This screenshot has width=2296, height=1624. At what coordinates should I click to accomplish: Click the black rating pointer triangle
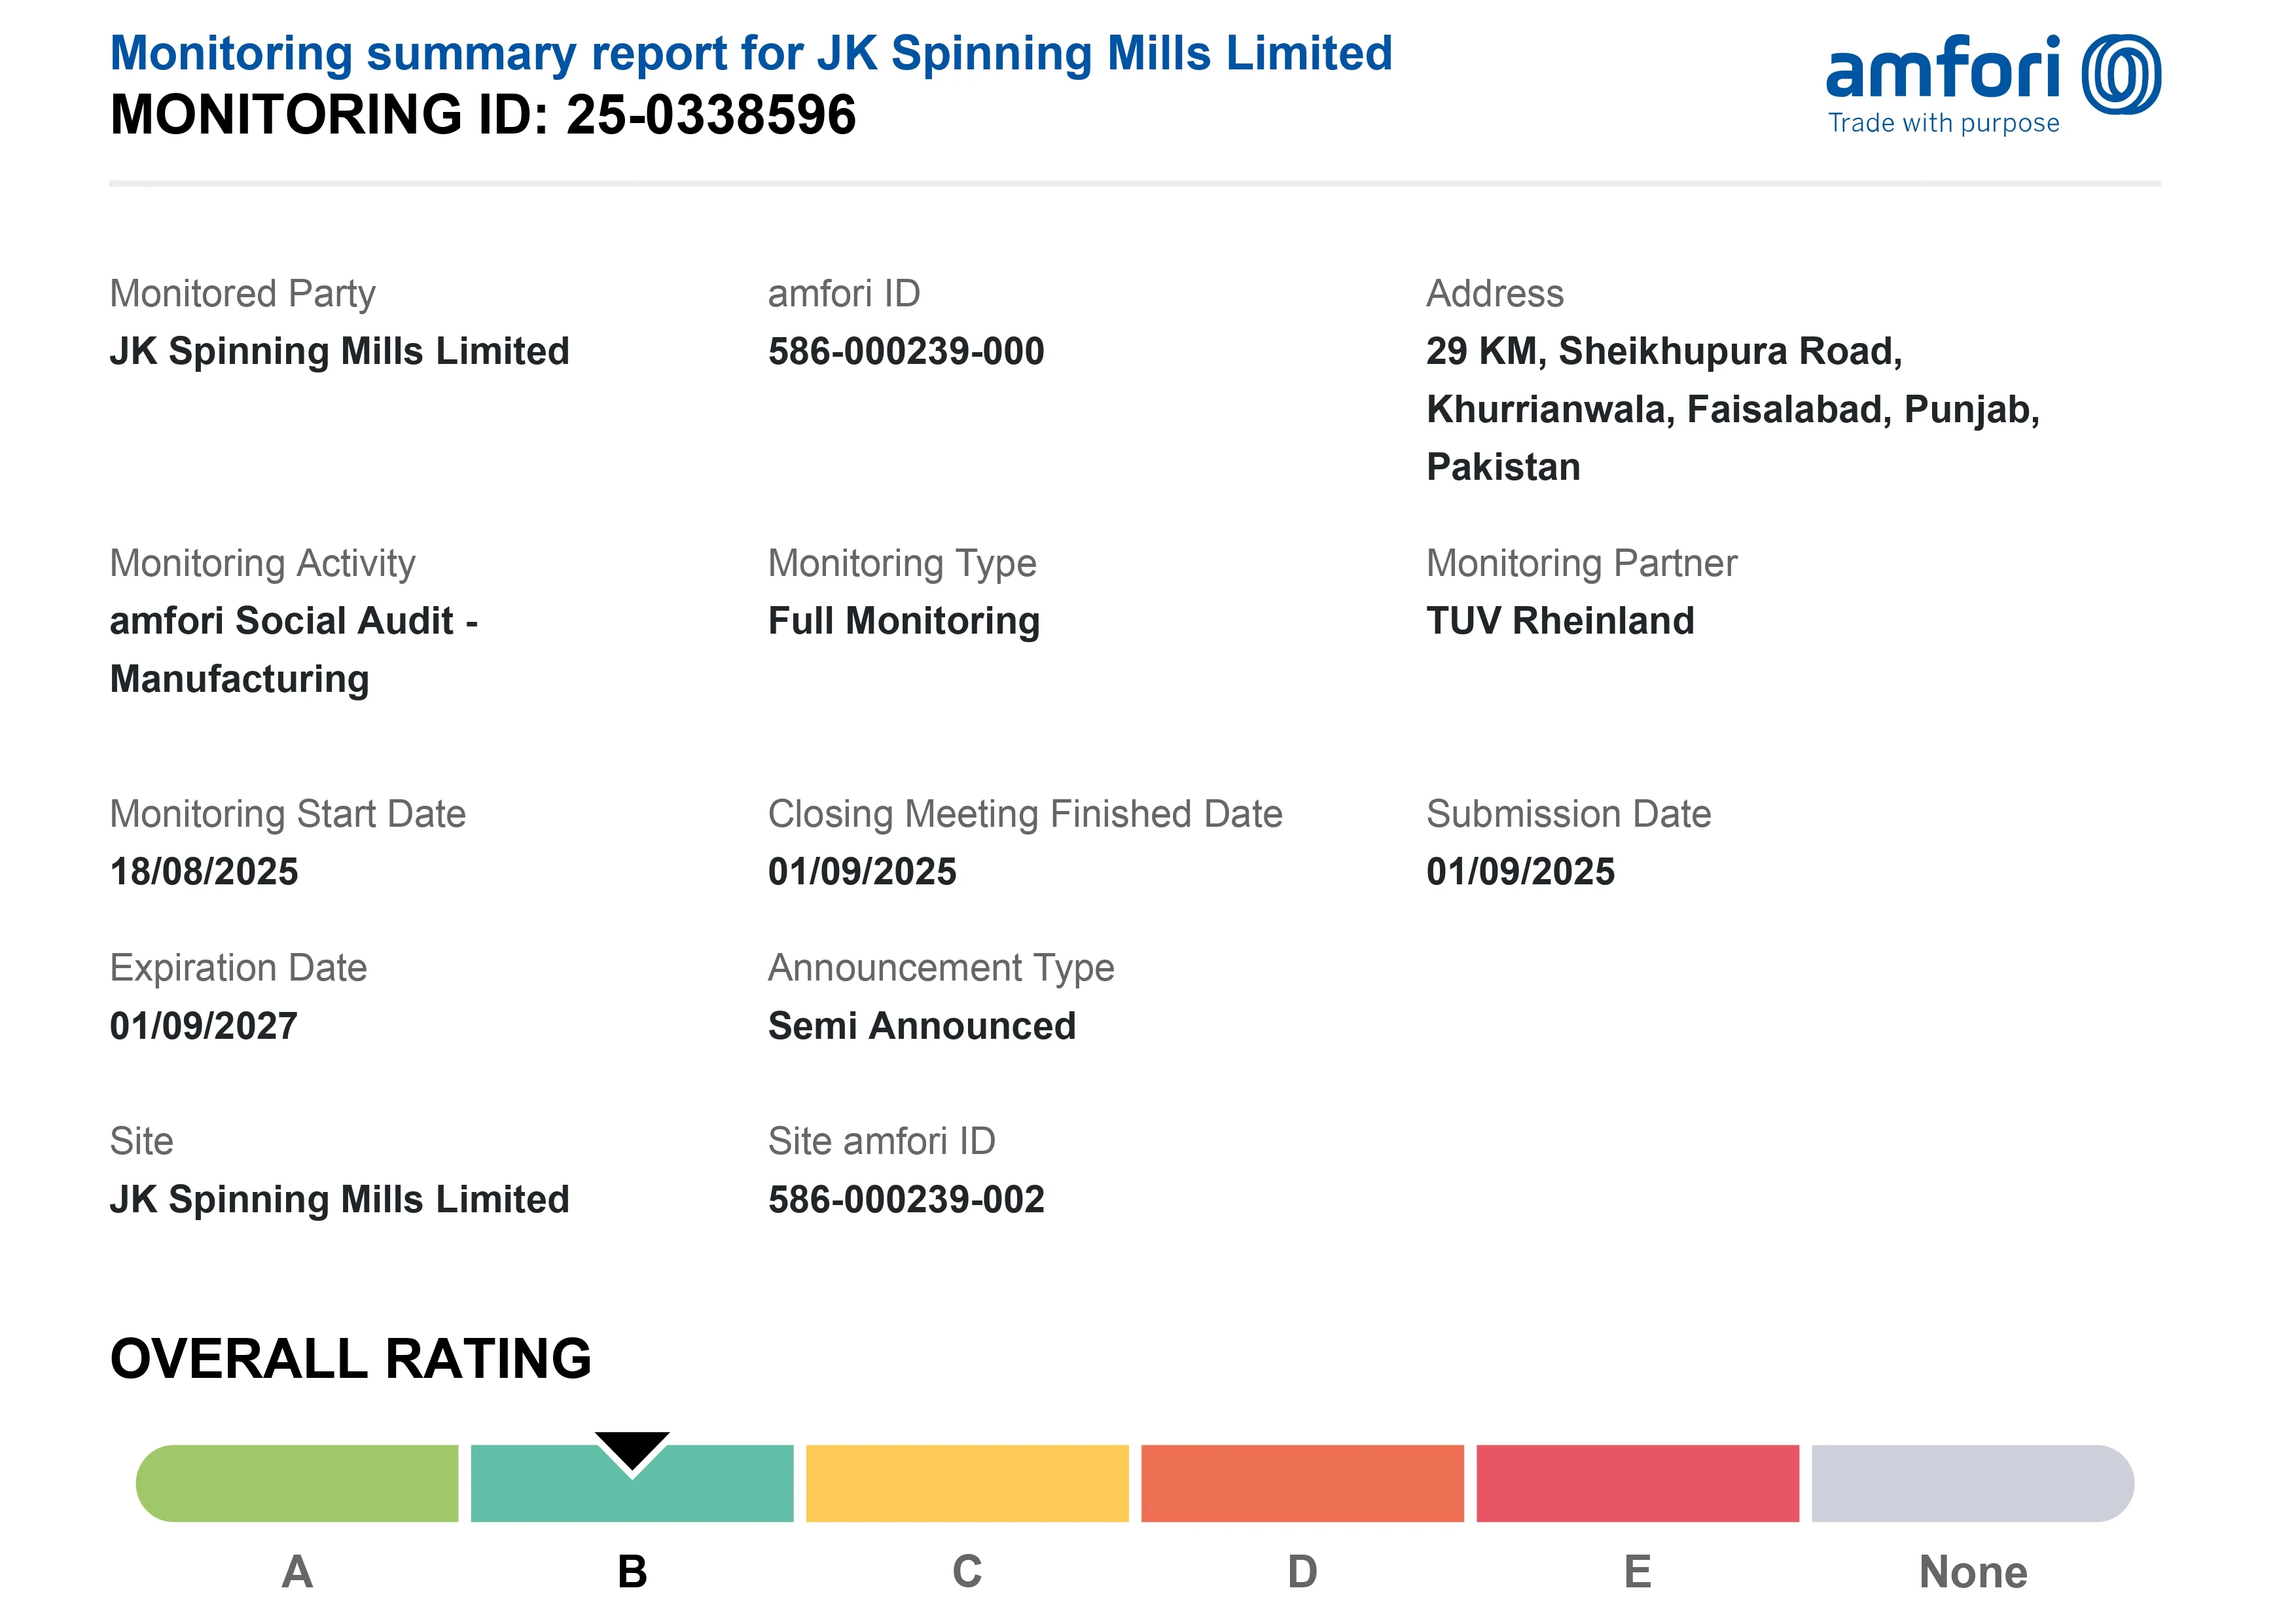pyautogui.click(x=632, y=1449)
